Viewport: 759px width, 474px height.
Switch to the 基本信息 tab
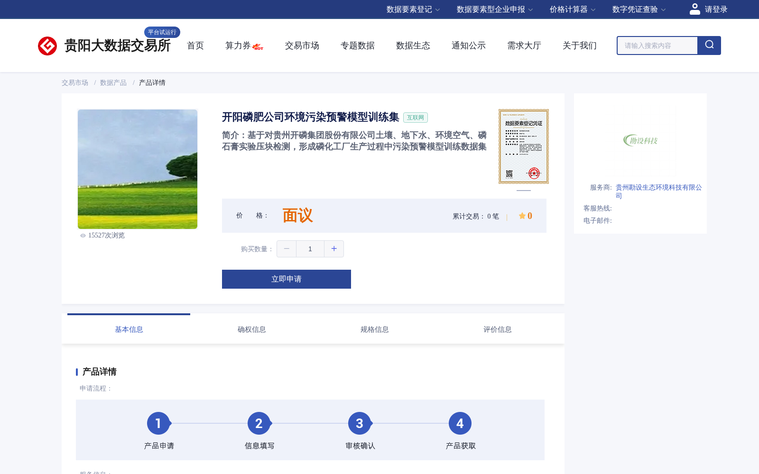tap(129, 329)
